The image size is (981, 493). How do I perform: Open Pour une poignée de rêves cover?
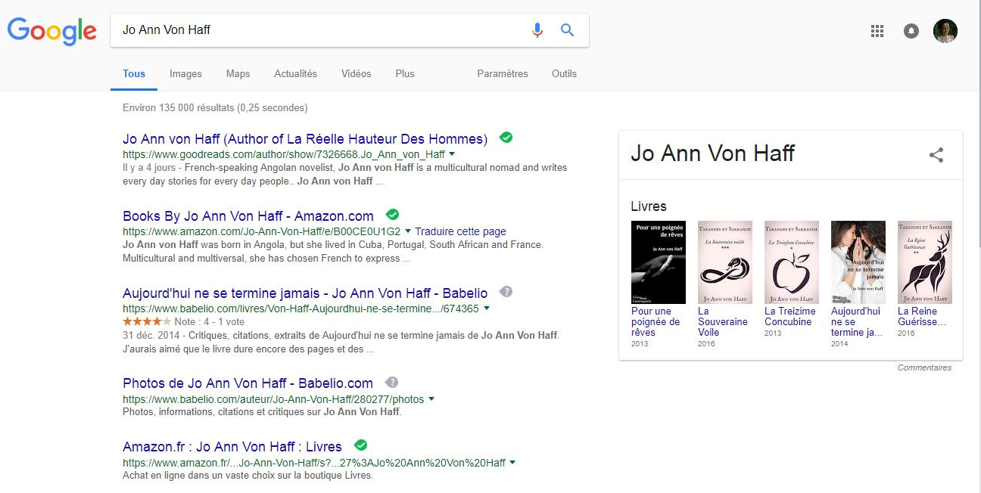tap(659, 262)
